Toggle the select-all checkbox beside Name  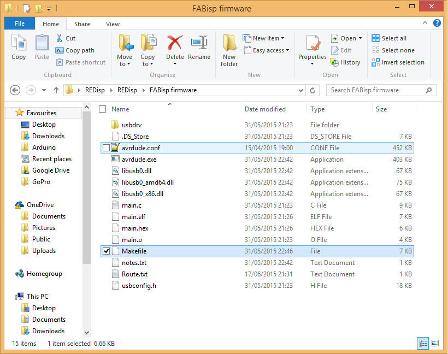coord(102,109)
